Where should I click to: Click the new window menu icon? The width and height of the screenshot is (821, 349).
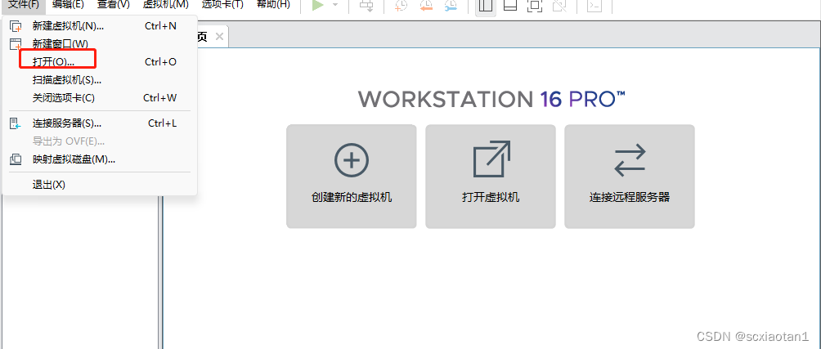tap(16, 44)
